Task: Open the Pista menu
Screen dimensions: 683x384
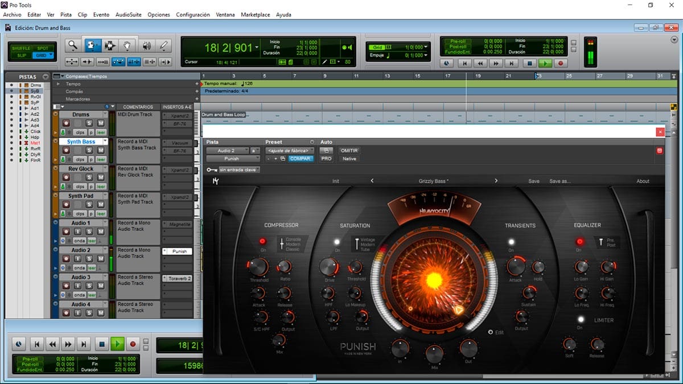Action: [x=66, y=14]
